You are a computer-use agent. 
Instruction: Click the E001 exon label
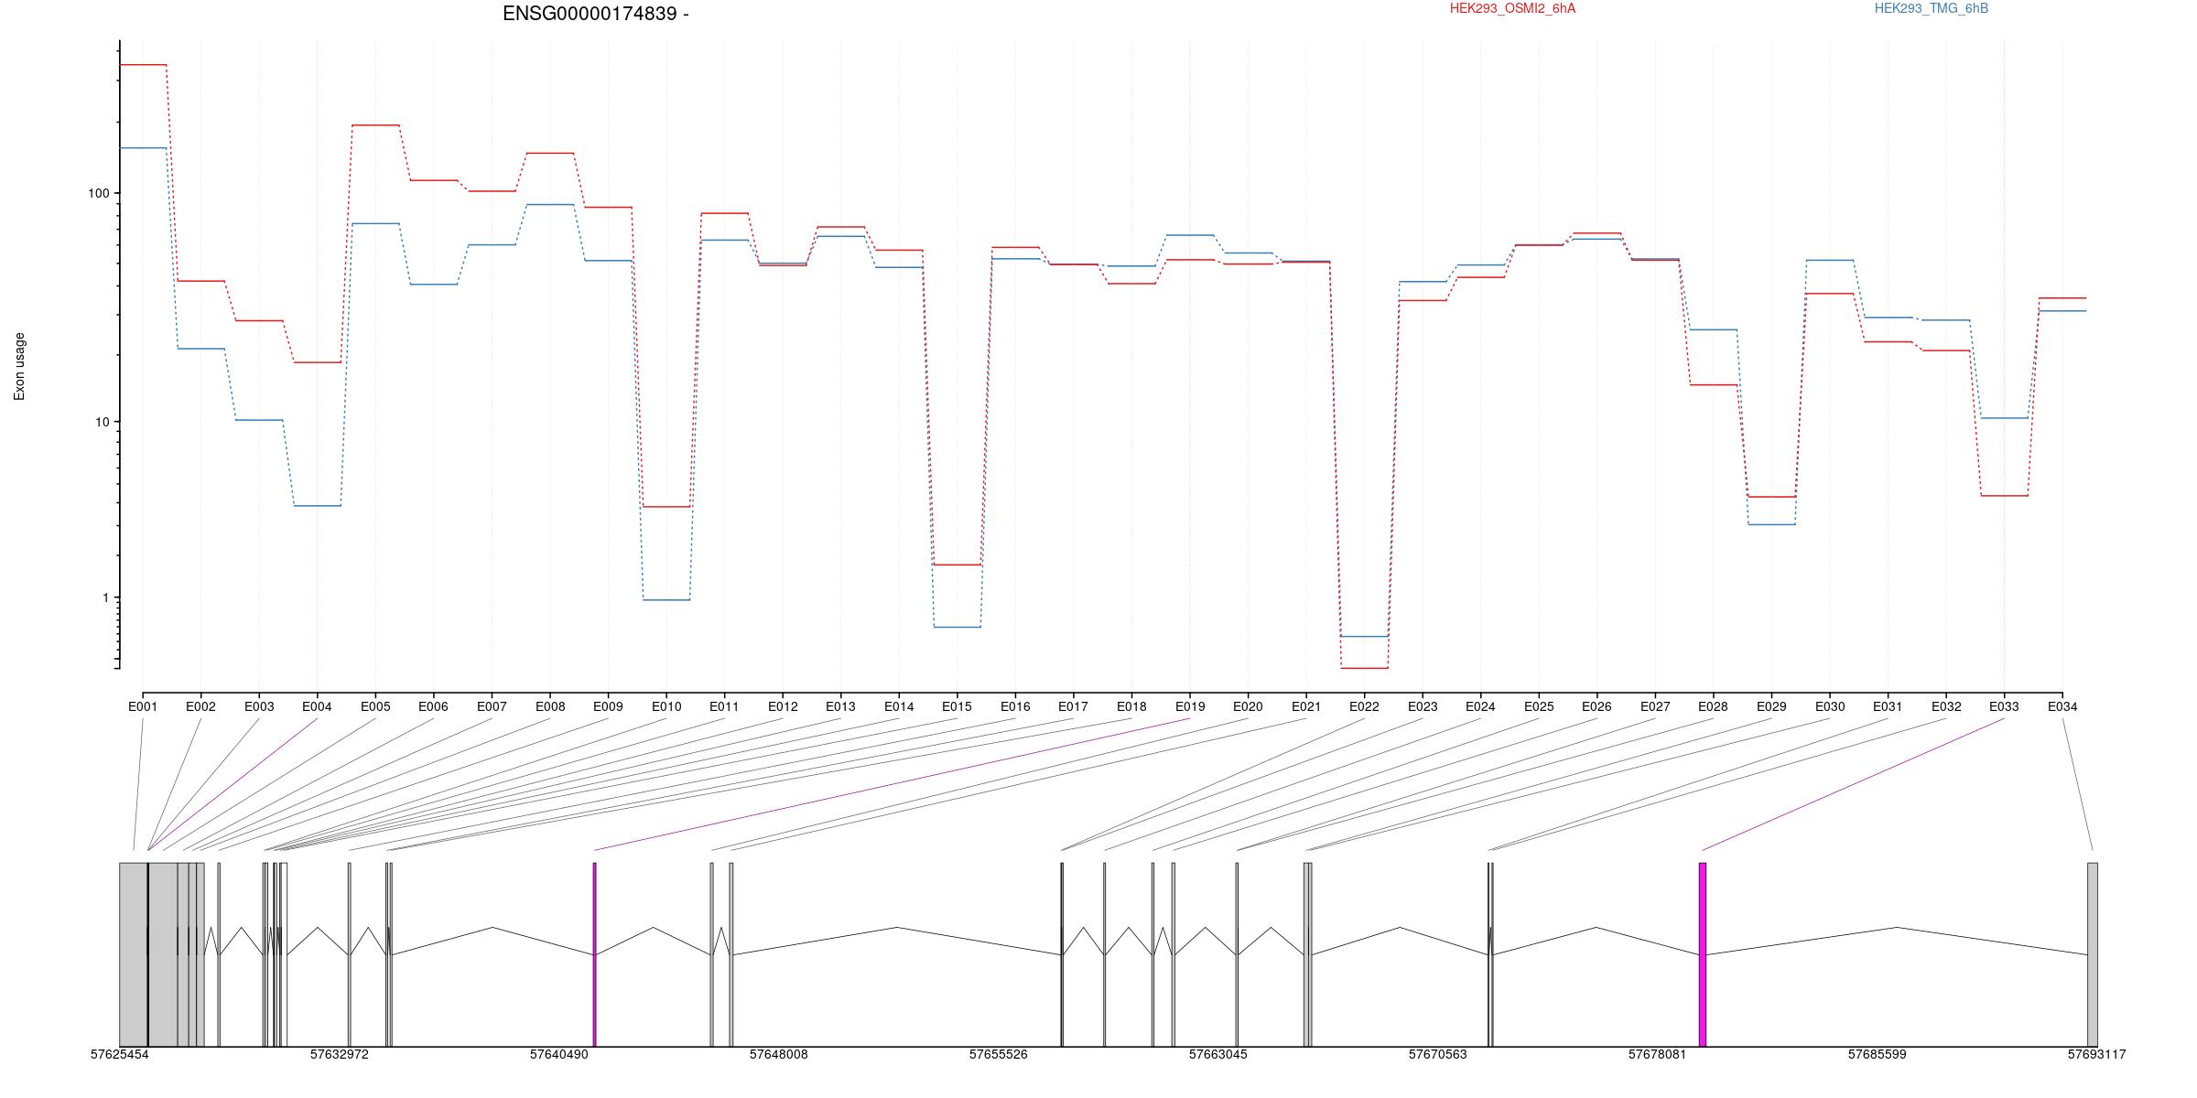(x=142, y=706)
